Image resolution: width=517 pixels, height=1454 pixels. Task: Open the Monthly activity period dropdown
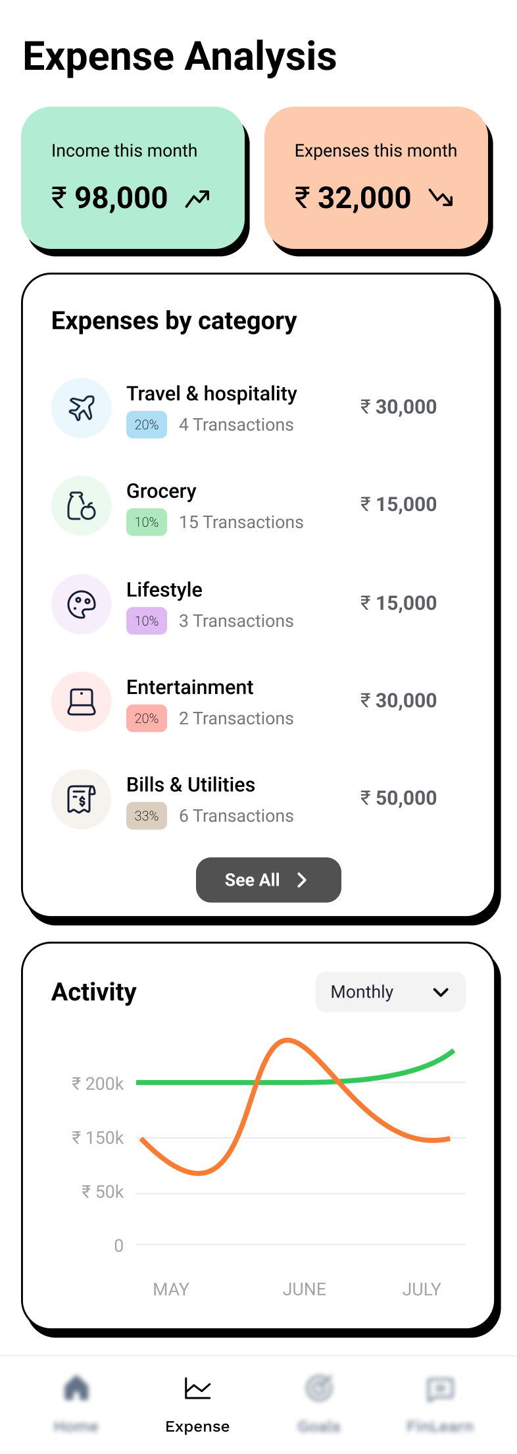click(391, 992)
